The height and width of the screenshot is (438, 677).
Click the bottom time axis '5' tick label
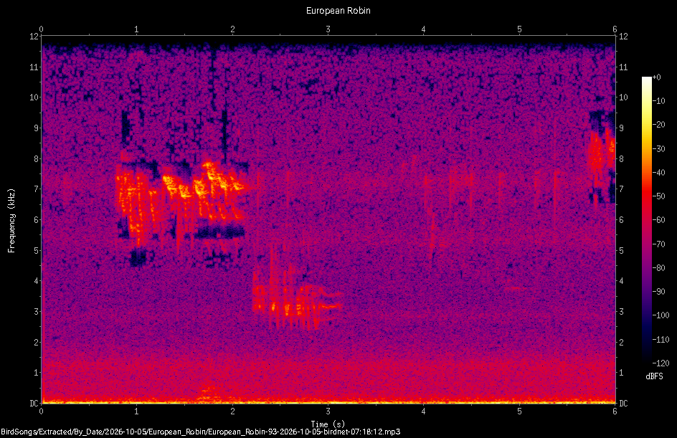pos(519,411)
